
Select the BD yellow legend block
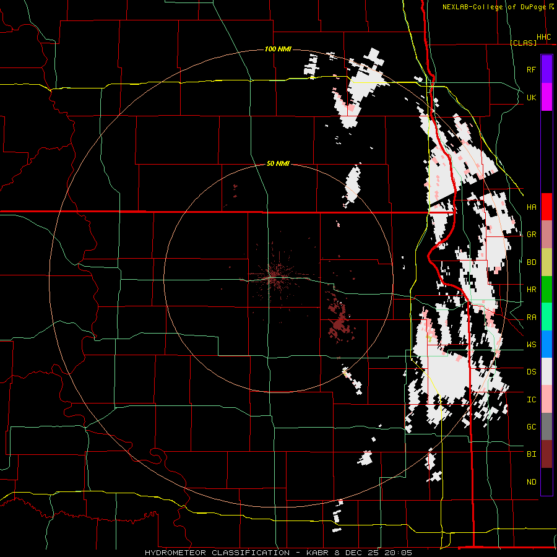click(x=546, y=262)
